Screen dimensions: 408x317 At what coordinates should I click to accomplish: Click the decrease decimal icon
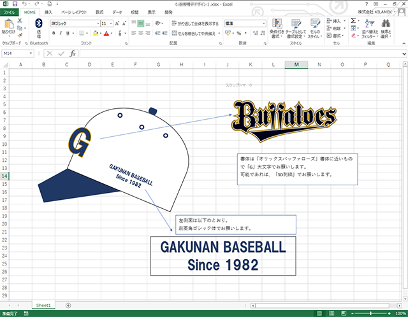263,33
